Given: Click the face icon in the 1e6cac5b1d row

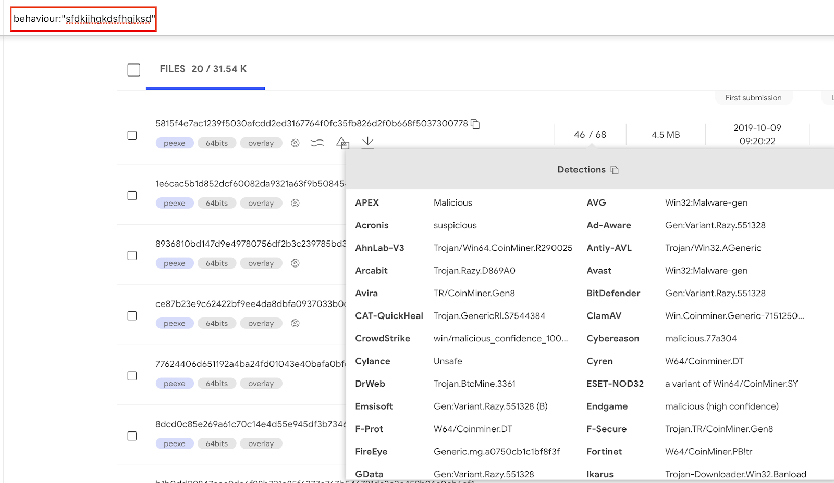Looking at the screenshot, I should pos(295,203).
